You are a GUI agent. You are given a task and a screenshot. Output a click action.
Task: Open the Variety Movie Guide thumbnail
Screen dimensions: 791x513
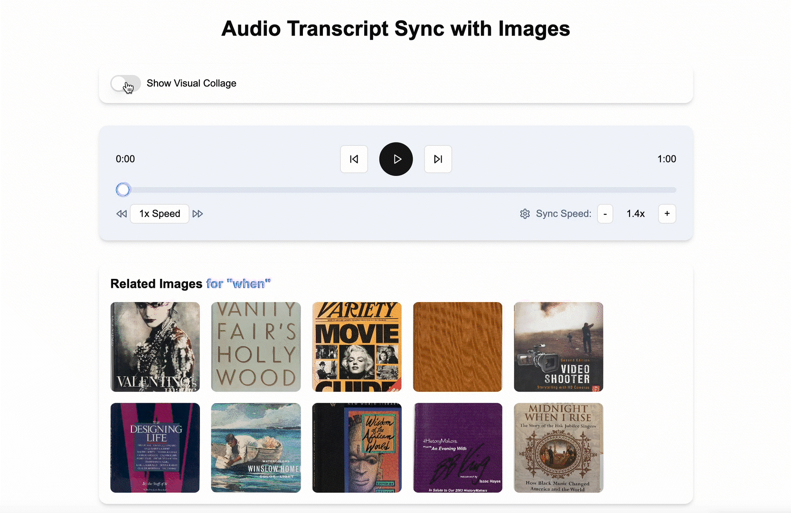(357, 347)
